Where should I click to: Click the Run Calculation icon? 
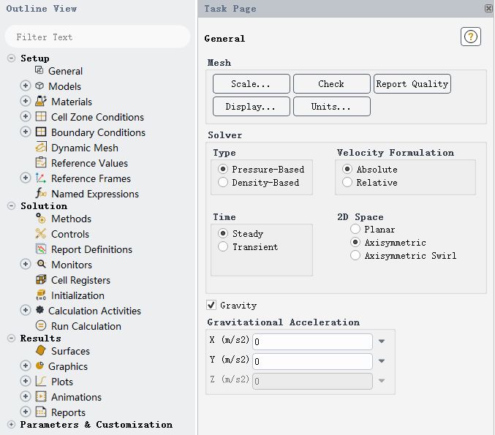pyautogui.click(x=40, y=326)
